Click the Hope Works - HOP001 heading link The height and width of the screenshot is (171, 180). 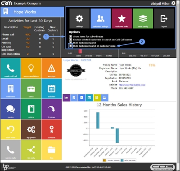click(x=77, y=60)
